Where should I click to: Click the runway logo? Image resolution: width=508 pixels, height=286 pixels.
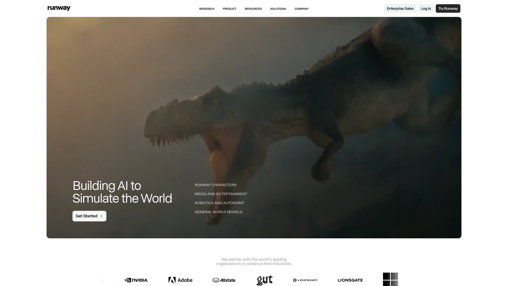[x=59, y=8]
